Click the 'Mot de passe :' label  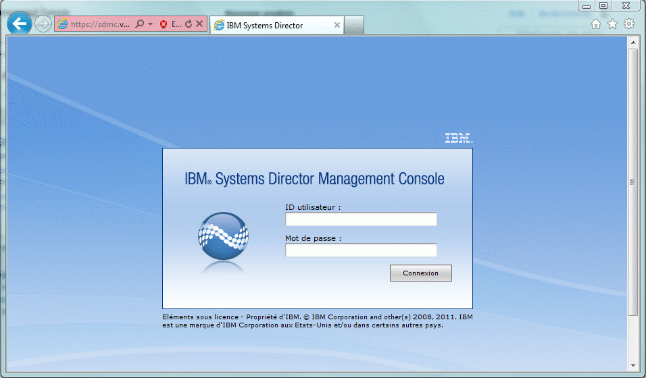pyautogui.click(x=313, y=238)
